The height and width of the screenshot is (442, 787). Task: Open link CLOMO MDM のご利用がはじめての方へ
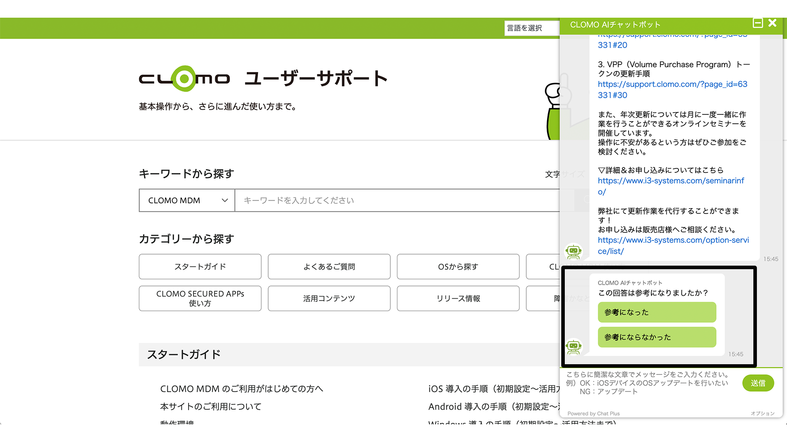point(242,389)
